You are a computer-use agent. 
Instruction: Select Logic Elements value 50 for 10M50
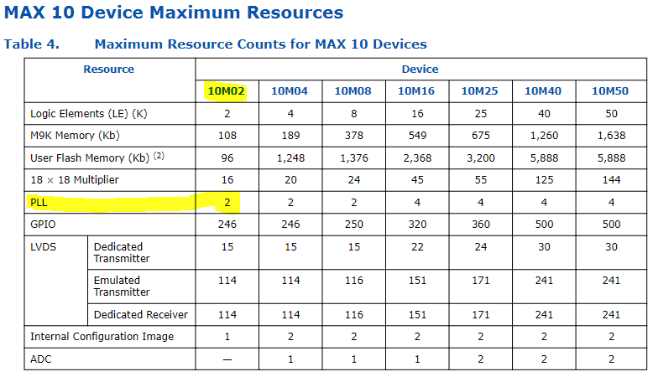coord(611,114)
